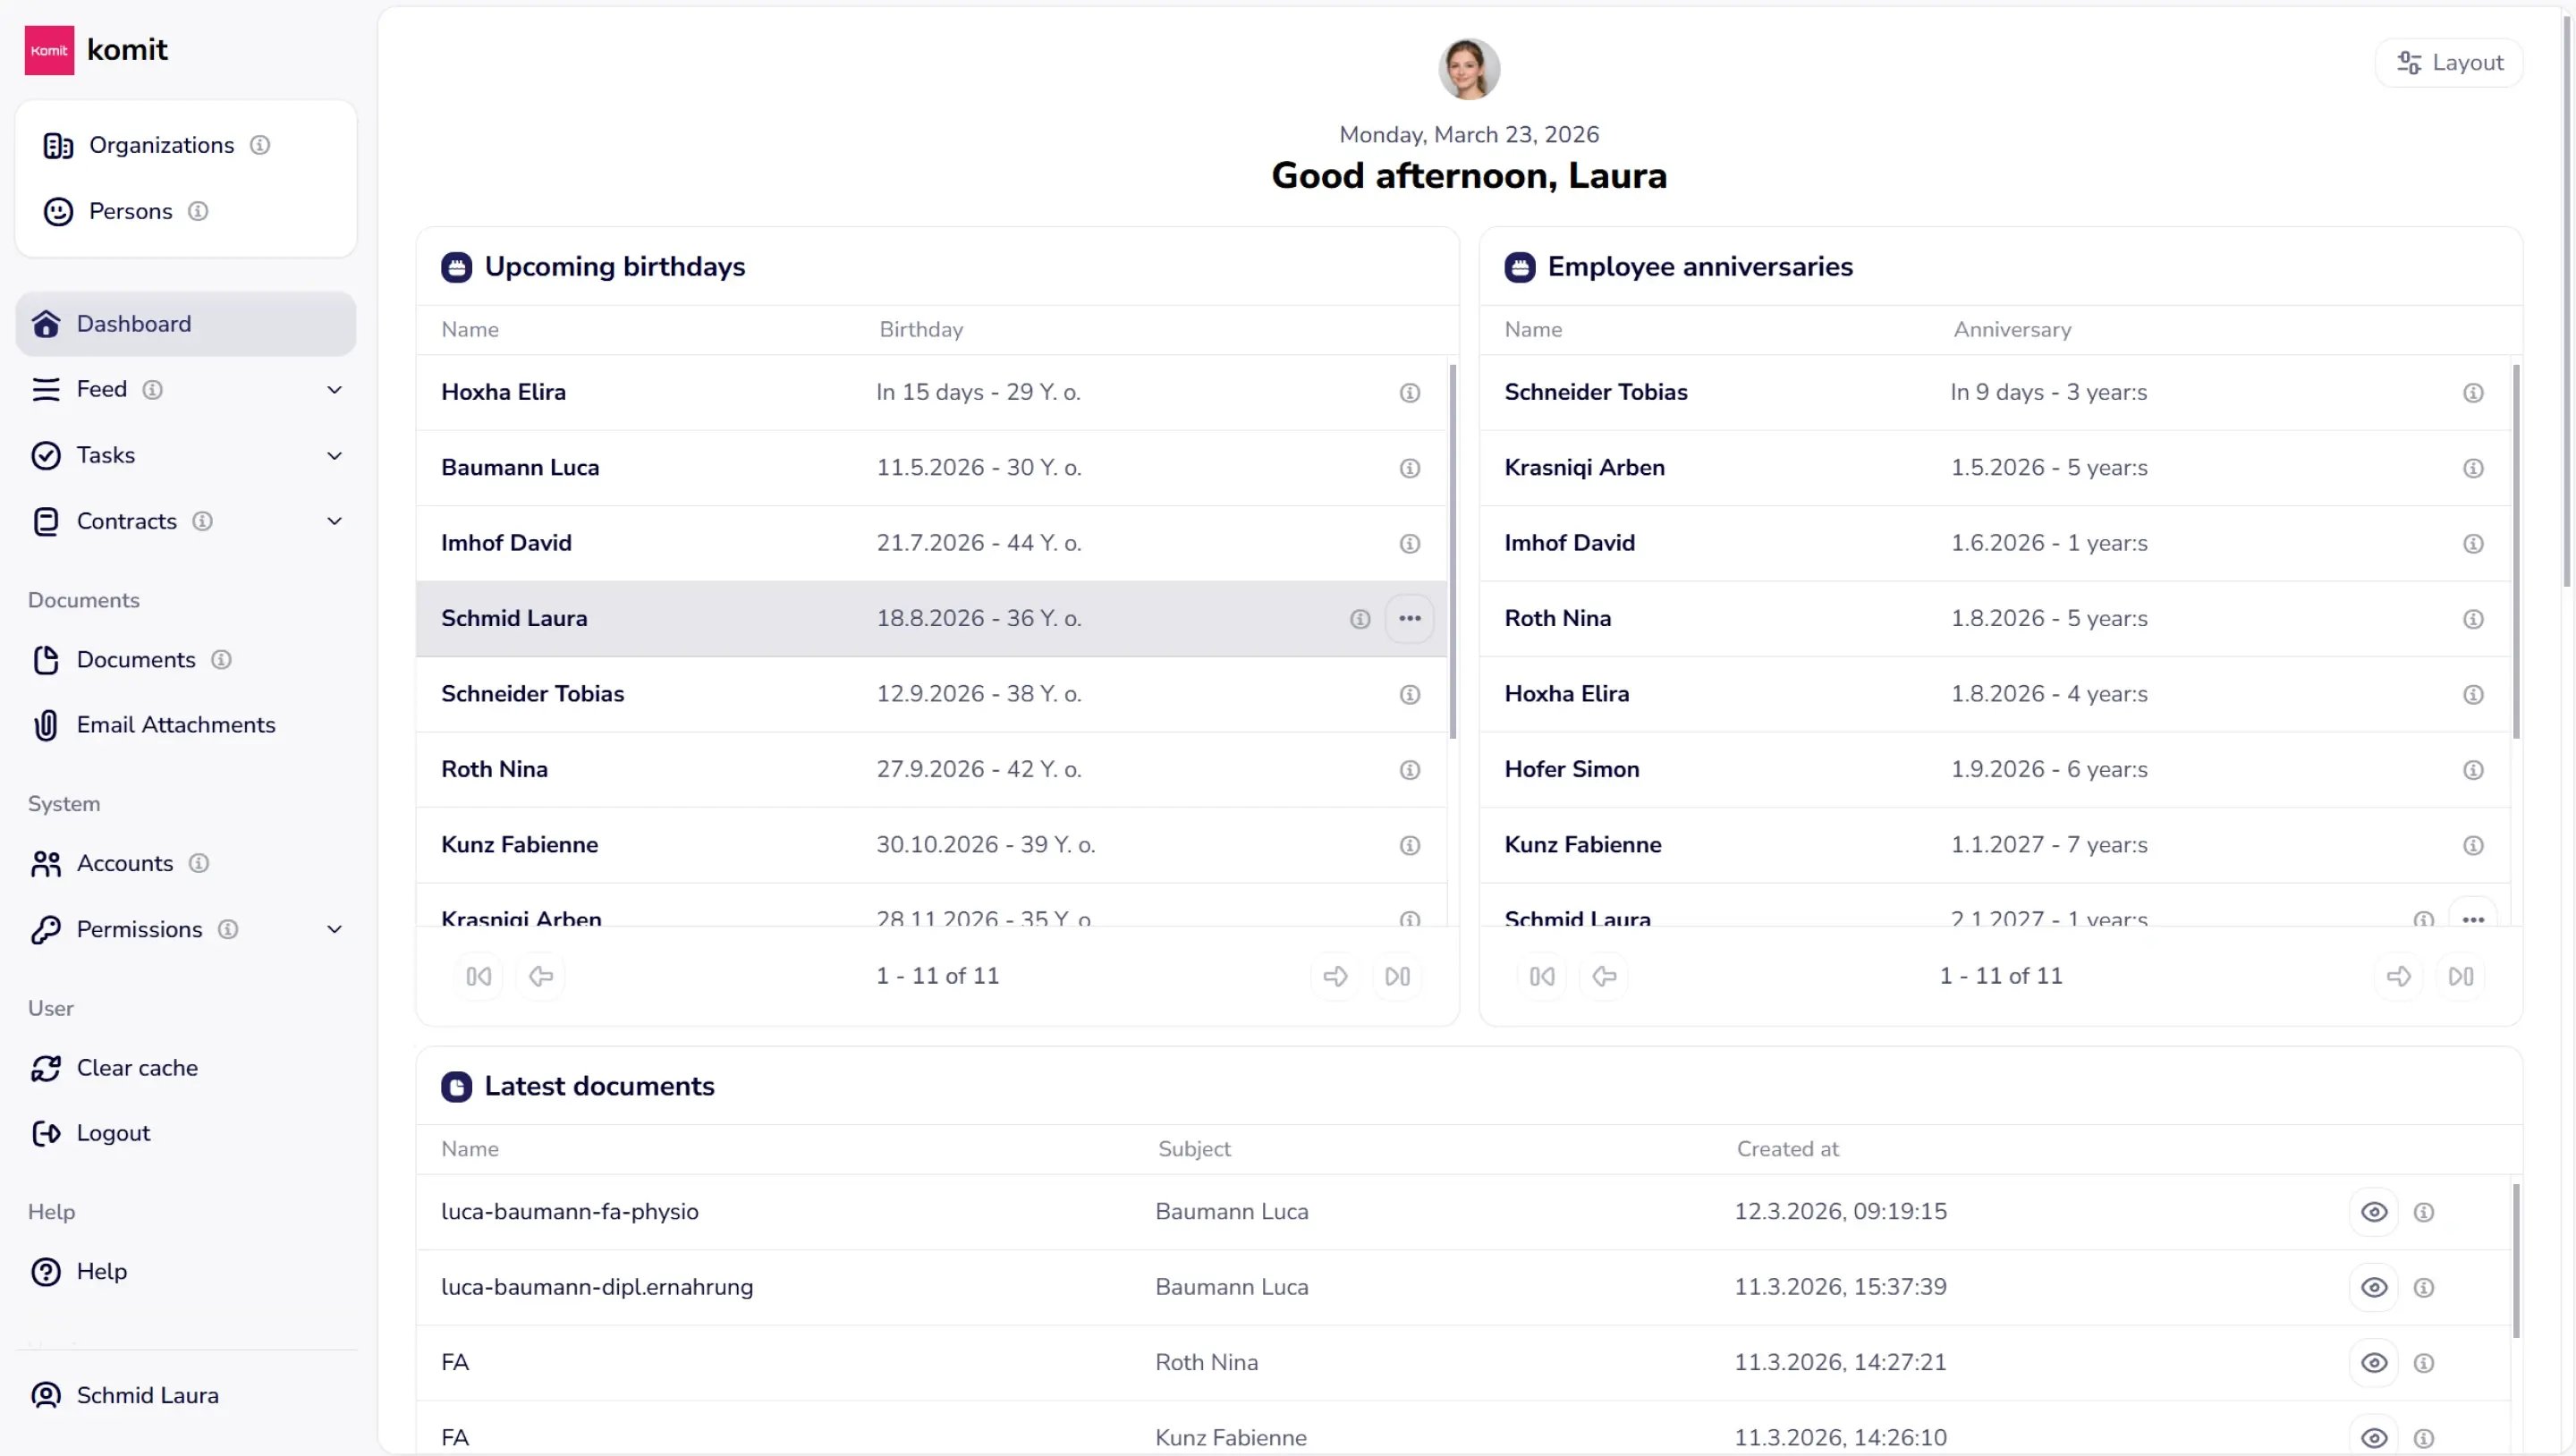Image resolution: width=2576 pixels, height=1456 pixels.
Task: Click first page icon in Upcoming birthdays
Action: (x=479, y=976)
